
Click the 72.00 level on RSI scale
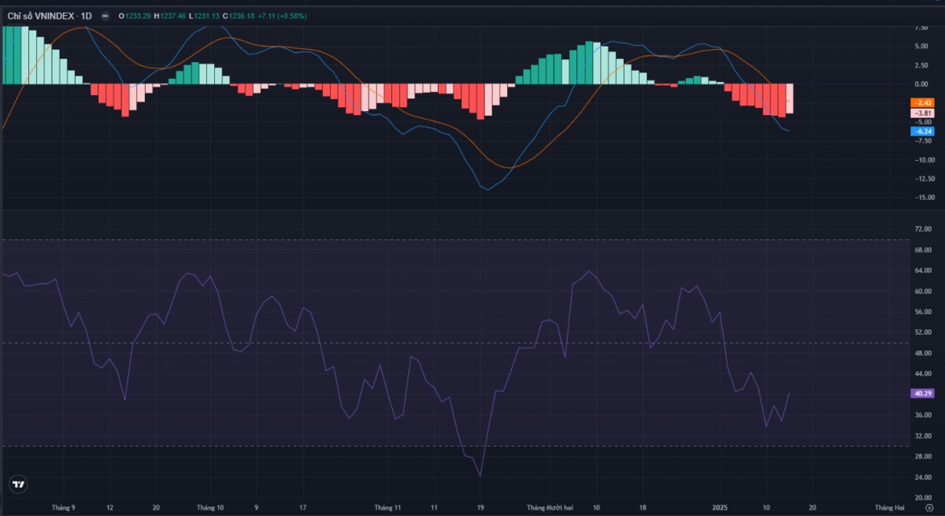[x=922, y=229]
